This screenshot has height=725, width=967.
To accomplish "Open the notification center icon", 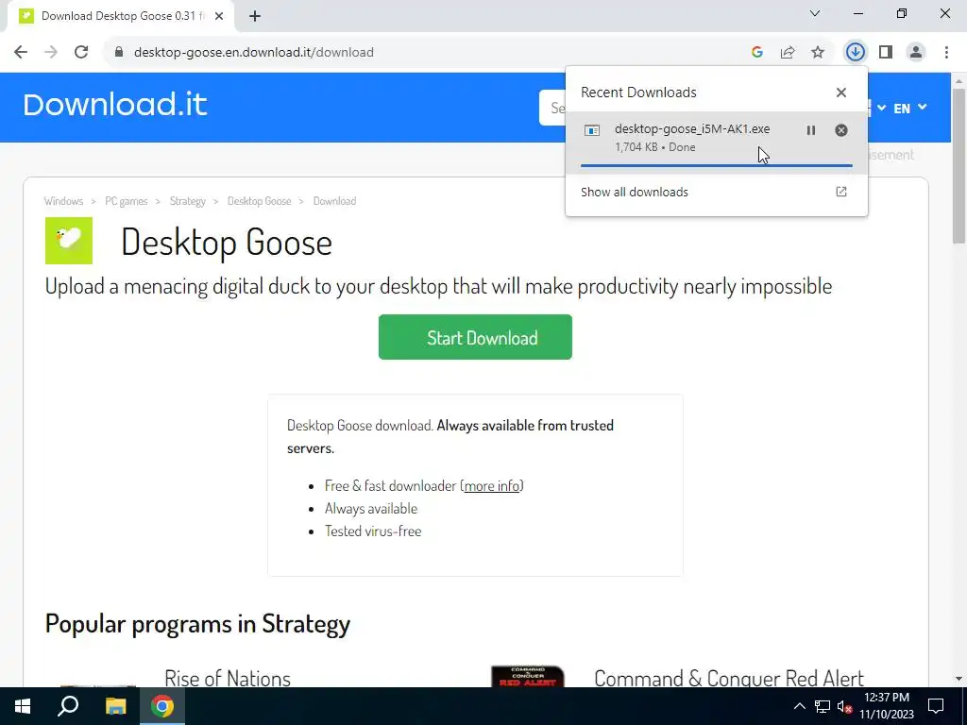I will [936, 706].
